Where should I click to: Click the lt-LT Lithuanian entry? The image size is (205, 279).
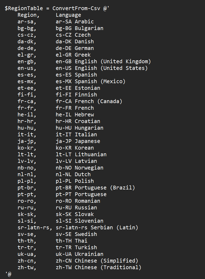[81, 155]
